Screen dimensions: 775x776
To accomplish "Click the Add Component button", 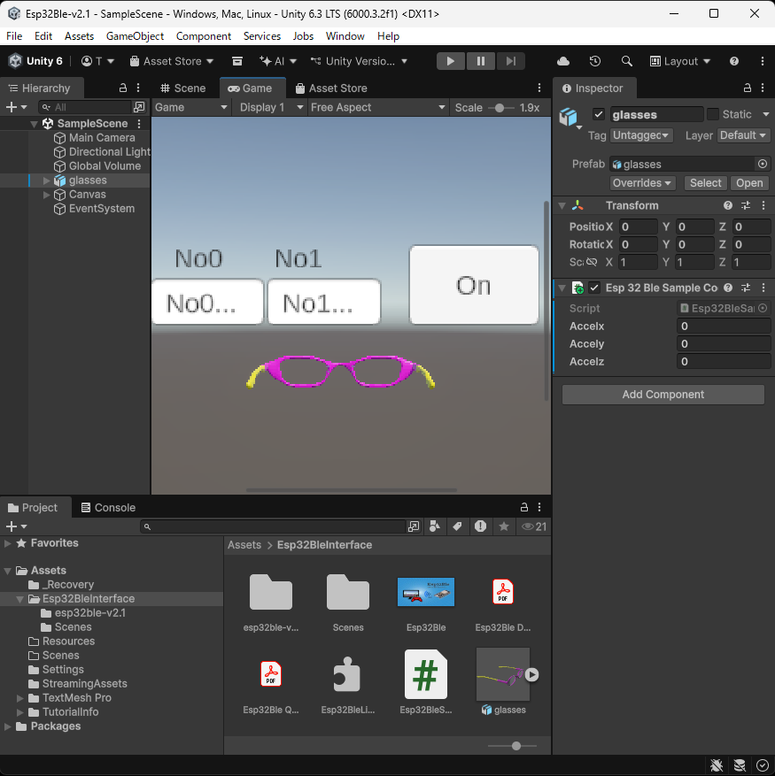I will 663,395.
